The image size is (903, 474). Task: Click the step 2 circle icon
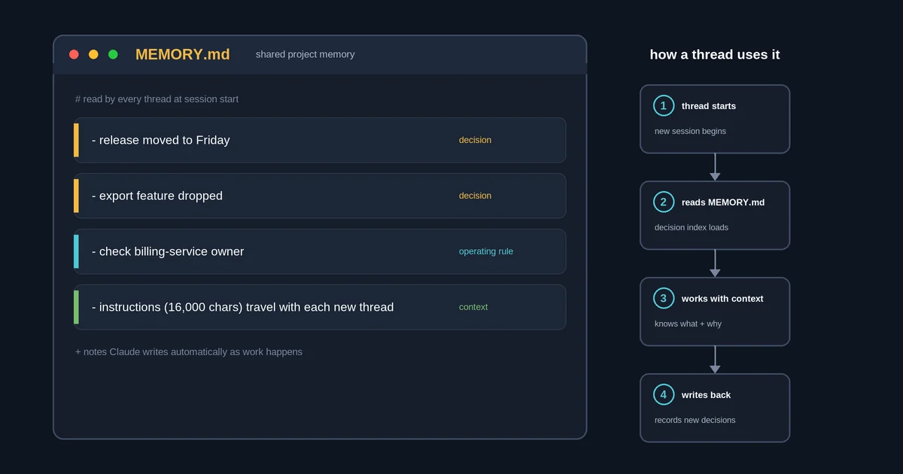pyautogui.click(x=664, y=202)
